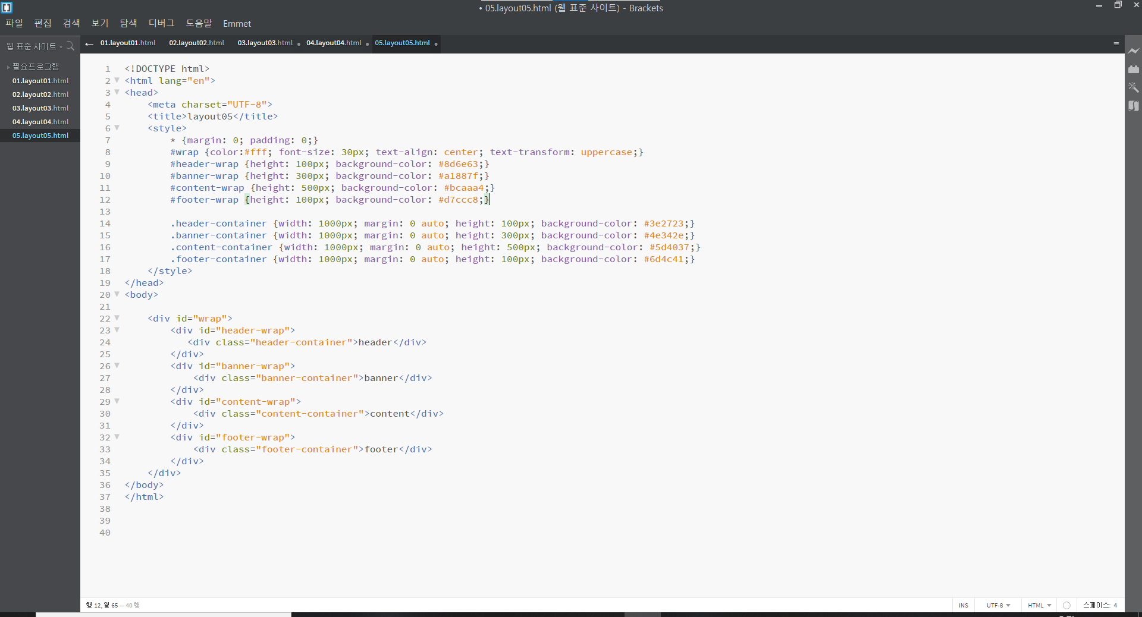Image resolution: width=1142 pixels, height=617 pixels.
Task: Click the cursor position 행 12, 열 65 indicator
Action: pos(102,605)
